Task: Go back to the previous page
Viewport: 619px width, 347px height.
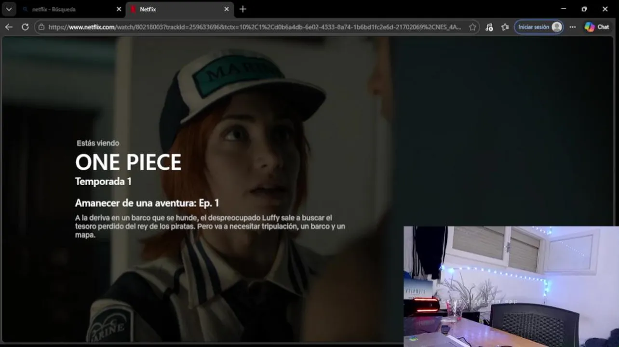Action: tap(9, 27)
